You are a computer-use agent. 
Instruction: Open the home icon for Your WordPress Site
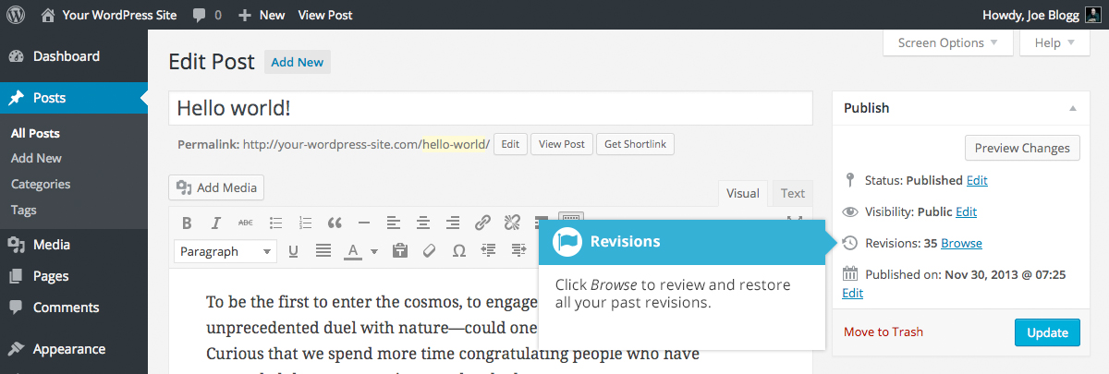tap(48, 15)
